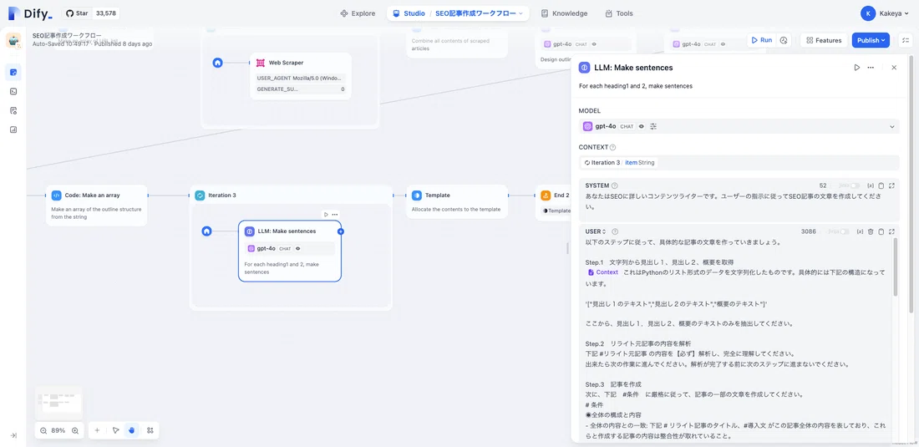This screenshot has height=447, width=919.
Task: Click the minimap thumbnail
Action: tap(58, 403)
